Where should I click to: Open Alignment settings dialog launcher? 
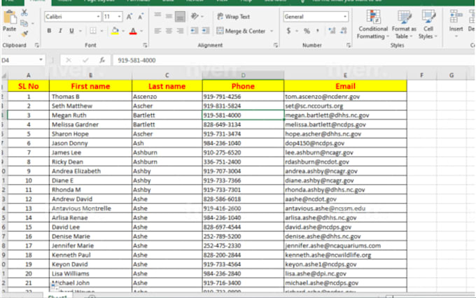pos(276,45)
